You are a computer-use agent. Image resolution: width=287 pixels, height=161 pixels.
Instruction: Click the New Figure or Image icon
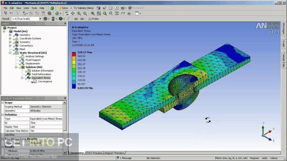click(x=123, y=8)
